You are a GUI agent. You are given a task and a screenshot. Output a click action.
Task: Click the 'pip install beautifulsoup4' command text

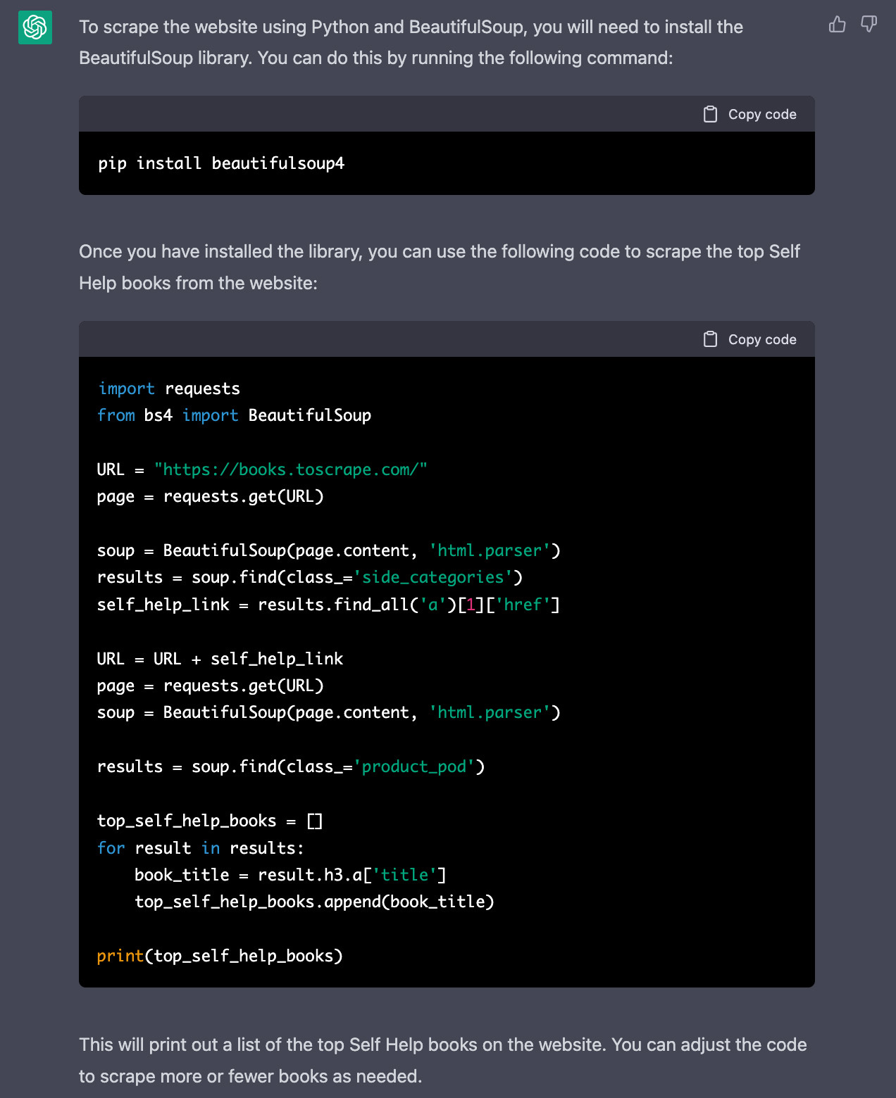click(221, 163)
